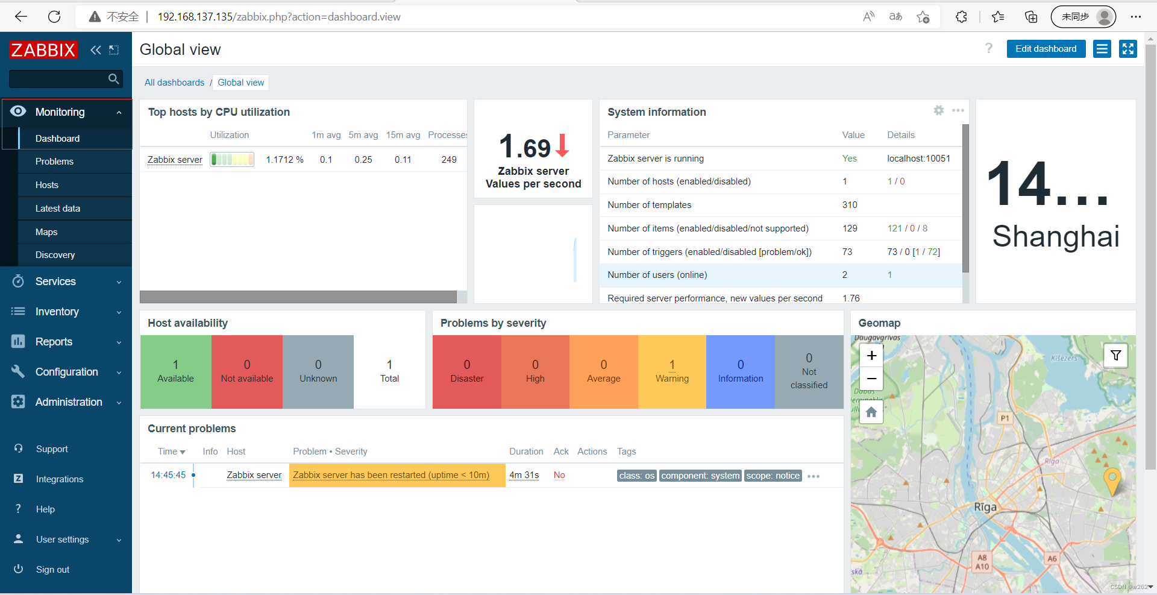Open the Edit dashboard button
The width and height of the screenshot is (1157, 595).
click(1046, 48)
